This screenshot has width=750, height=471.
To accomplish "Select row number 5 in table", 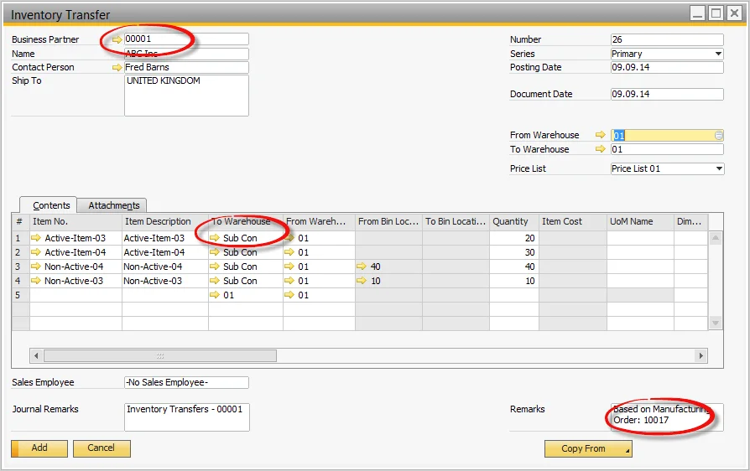I will tap(21, 295).
